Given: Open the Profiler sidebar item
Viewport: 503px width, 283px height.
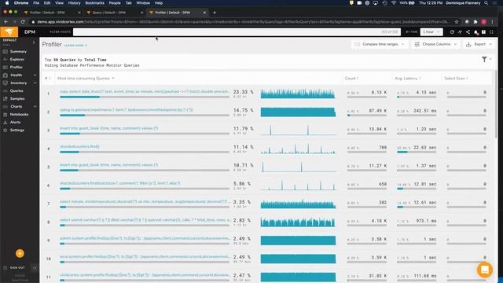Looking at the screenshot, I should 16,67.
